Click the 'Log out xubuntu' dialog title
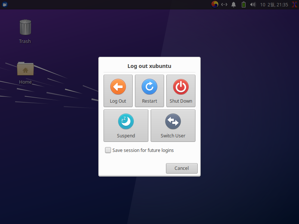Image resolution: width=299 pixels, height=224 pixels. tap(149, 66)
